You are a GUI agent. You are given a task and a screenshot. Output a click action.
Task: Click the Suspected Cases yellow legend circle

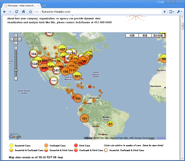coord(11,145)
